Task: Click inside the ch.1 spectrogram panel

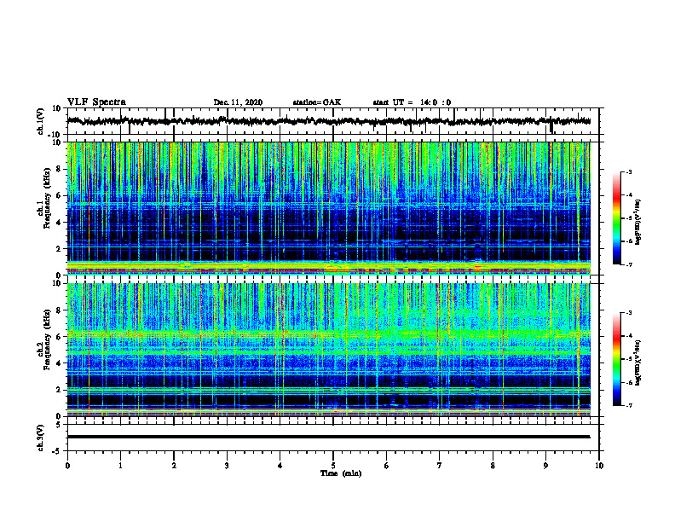Action: point(328,208)
